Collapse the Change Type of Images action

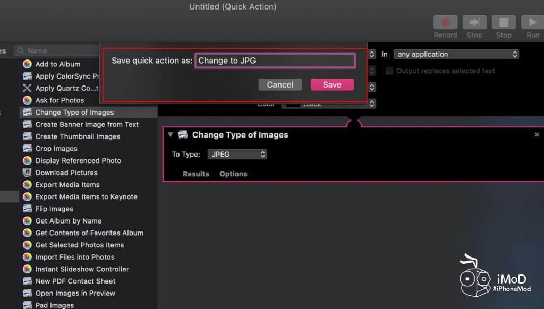[x=171, y=135]
